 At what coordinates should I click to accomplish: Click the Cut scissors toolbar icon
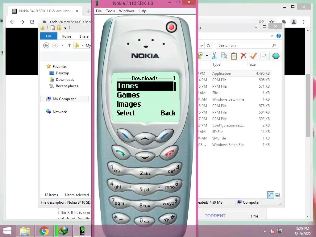pos(214,56)
